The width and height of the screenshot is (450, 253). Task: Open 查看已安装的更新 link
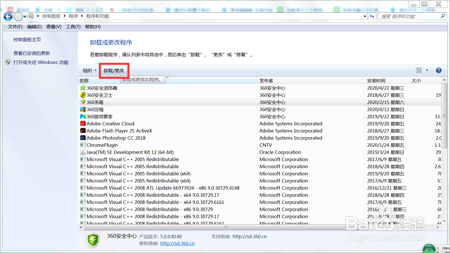tap(32, 53)
